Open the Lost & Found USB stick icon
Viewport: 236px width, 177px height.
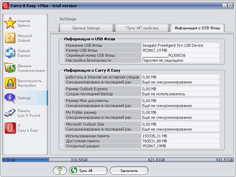(10, 113)
